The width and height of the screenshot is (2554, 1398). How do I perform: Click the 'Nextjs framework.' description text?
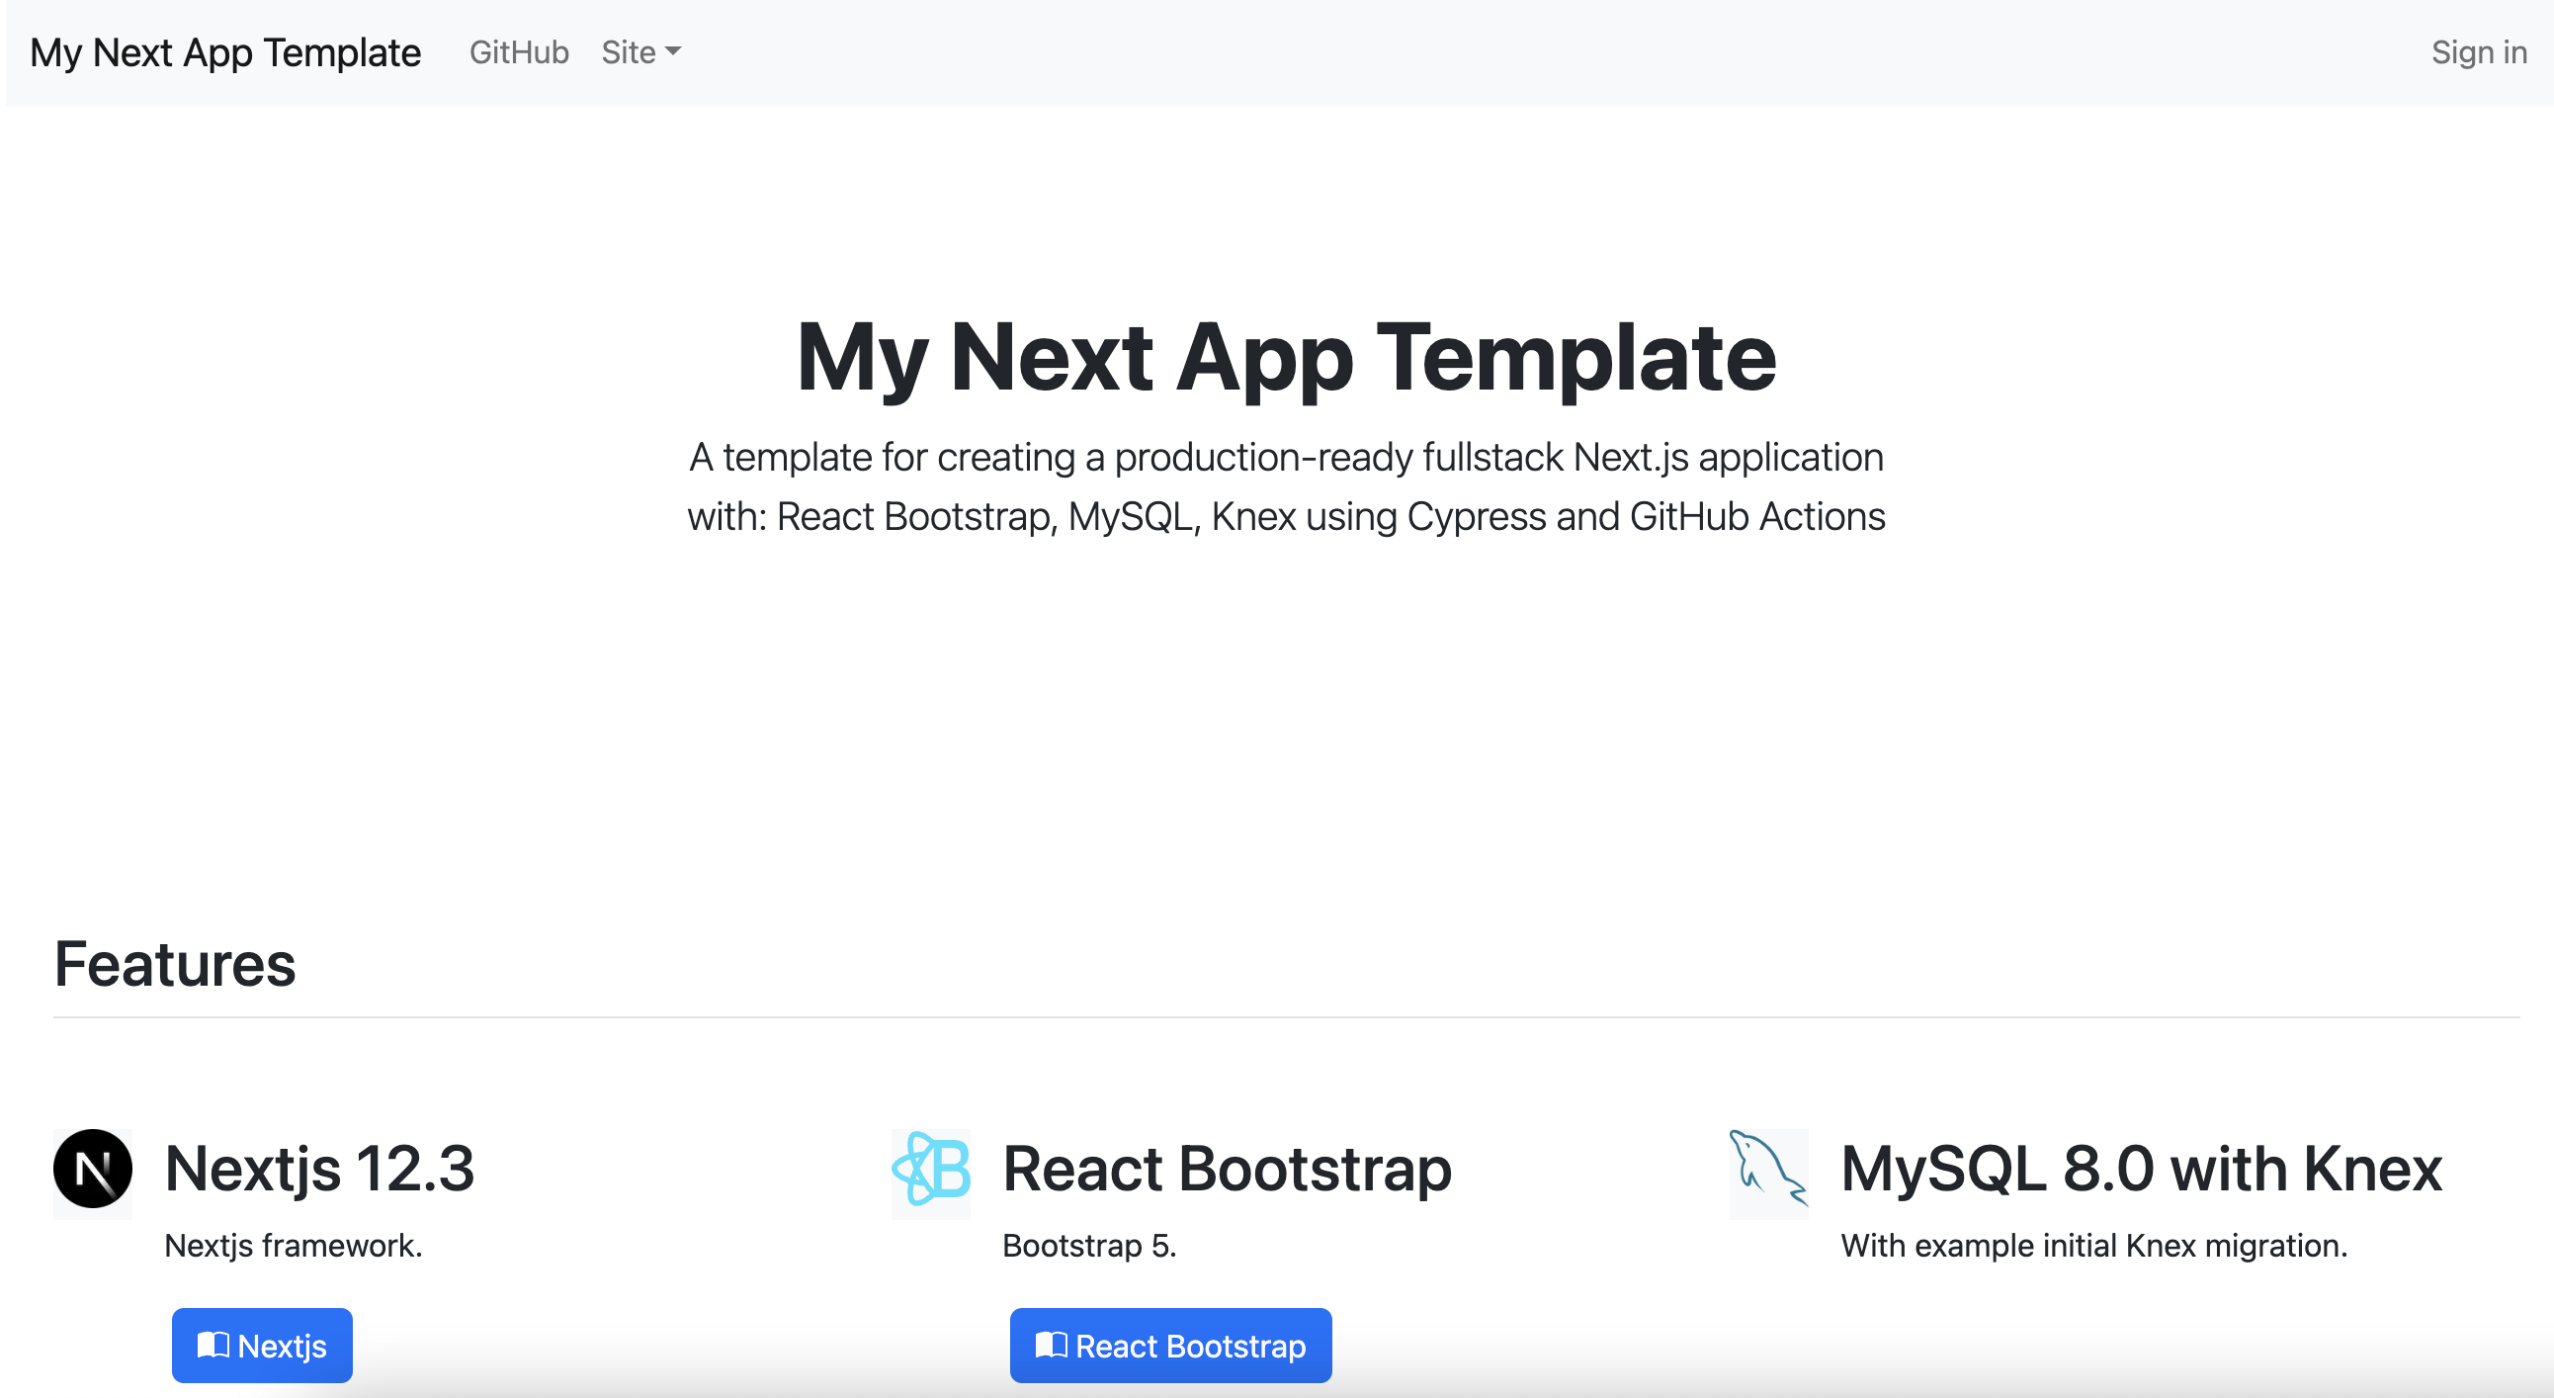click(294, 1246)
